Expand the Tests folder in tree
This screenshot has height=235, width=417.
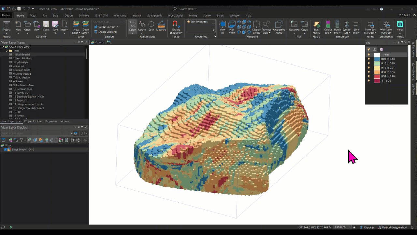pos(7,51)
